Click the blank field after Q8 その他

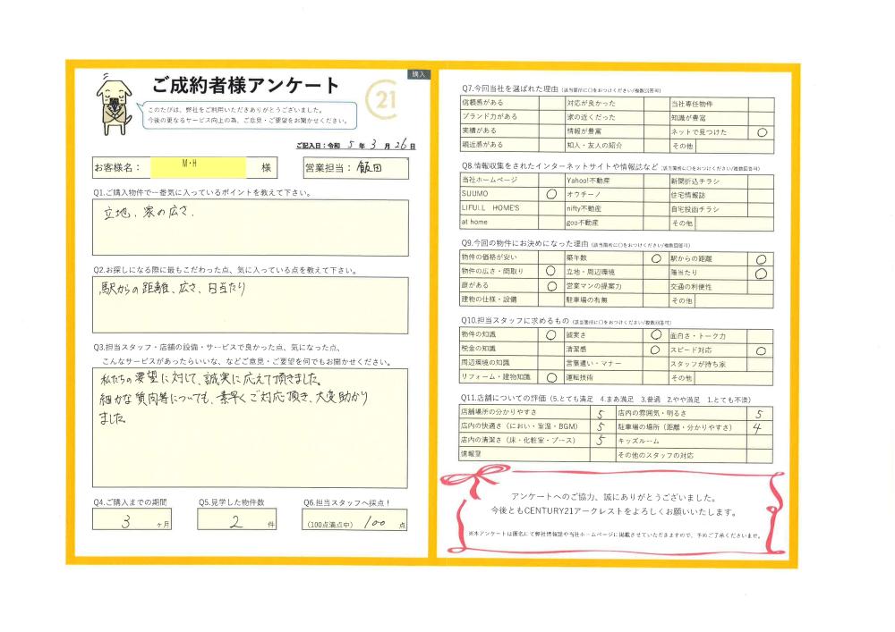[x=735, y=223]
